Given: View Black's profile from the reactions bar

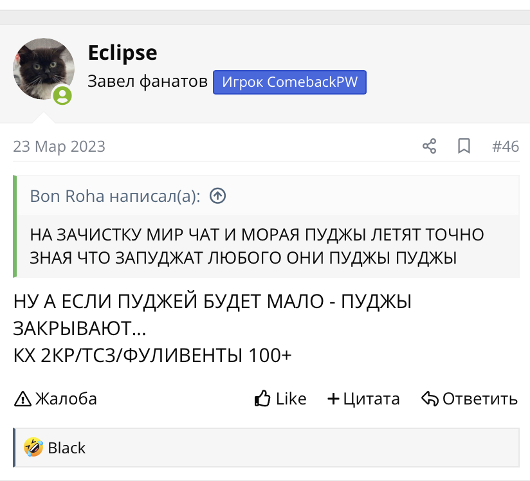Looking at the screenshot, I should 67,448.
